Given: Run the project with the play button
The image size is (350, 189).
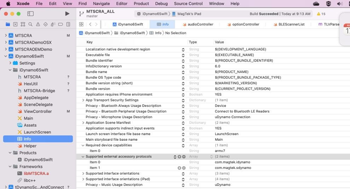Looking at the screenshot, I should click(67, 13).
